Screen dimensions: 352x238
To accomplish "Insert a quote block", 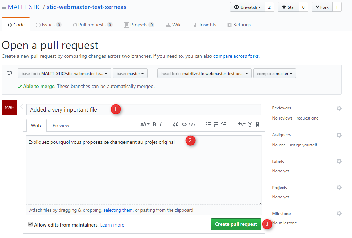I will 175,124.
